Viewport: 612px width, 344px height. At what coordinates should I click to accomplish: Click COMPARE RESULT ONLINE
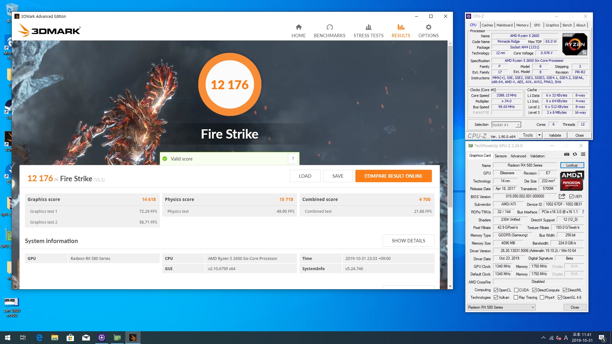[x=393, y=176]
